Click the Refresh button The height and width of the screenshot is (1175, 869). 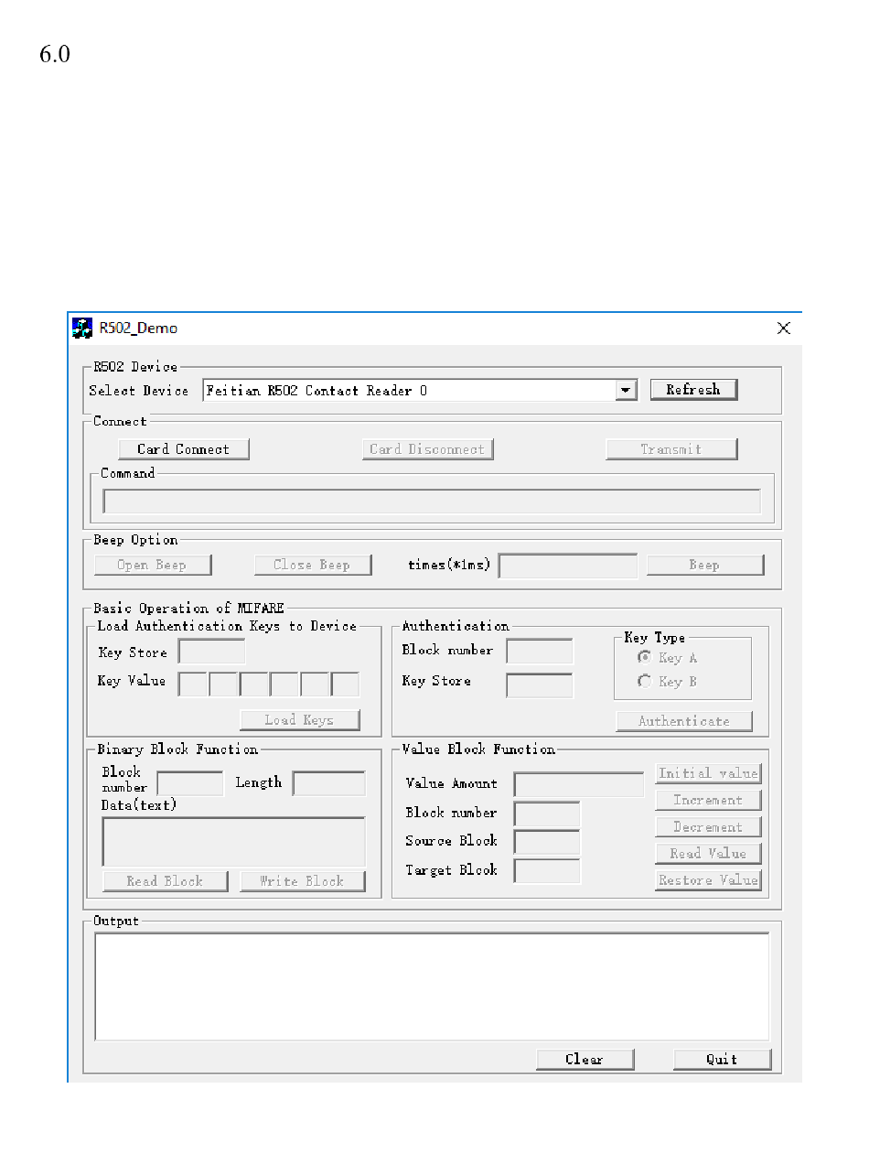tap(693, 390)
